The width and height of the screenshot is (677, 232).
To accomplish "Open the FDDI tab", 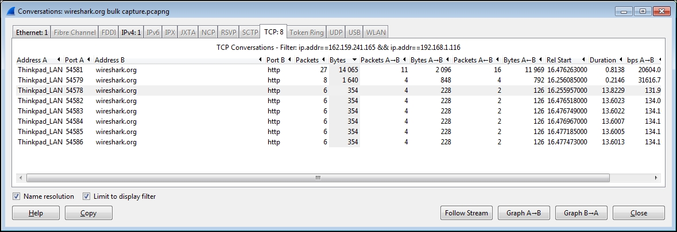I will pyautogui.click(x=109, y=32).
